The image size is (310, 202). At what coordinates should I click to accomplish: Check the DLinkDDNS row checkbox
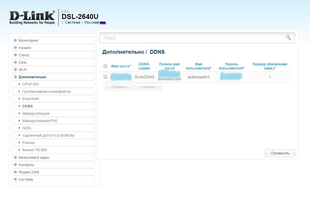tap(105, 77)
